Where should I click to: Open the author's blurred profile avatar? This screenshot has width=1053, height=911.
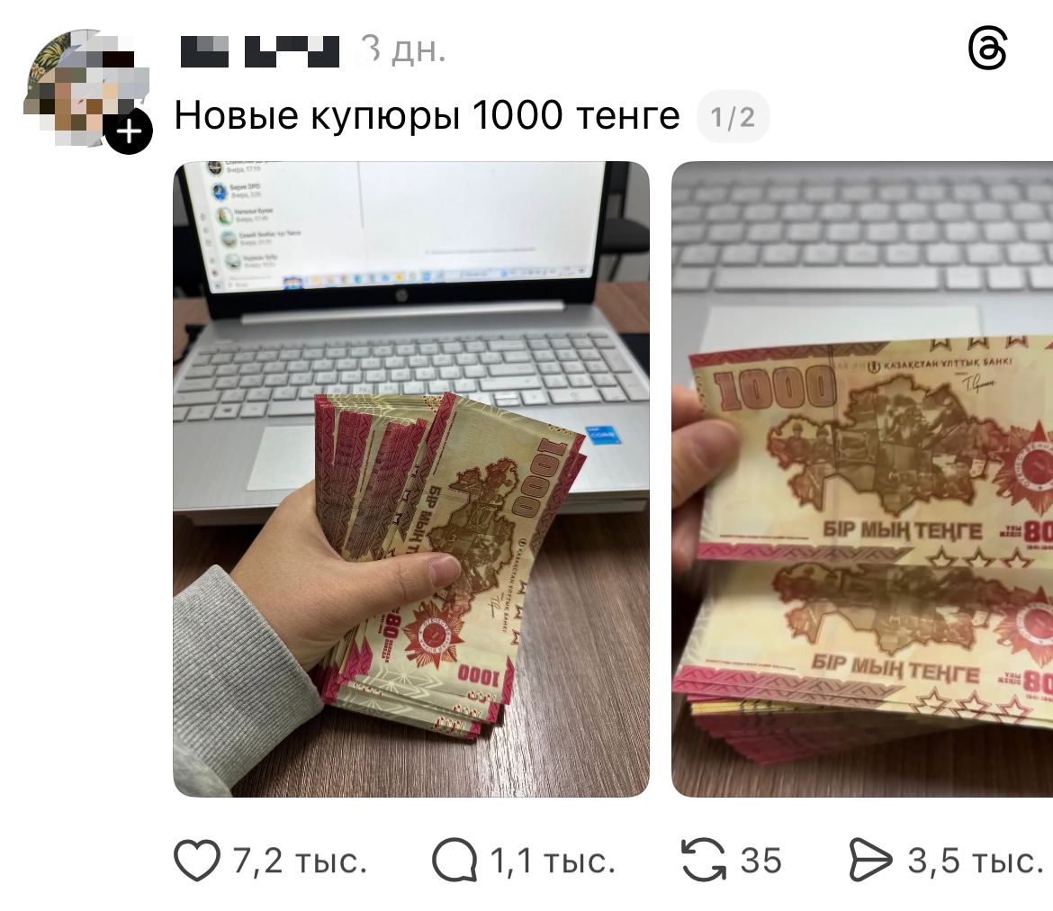(85, 87)
